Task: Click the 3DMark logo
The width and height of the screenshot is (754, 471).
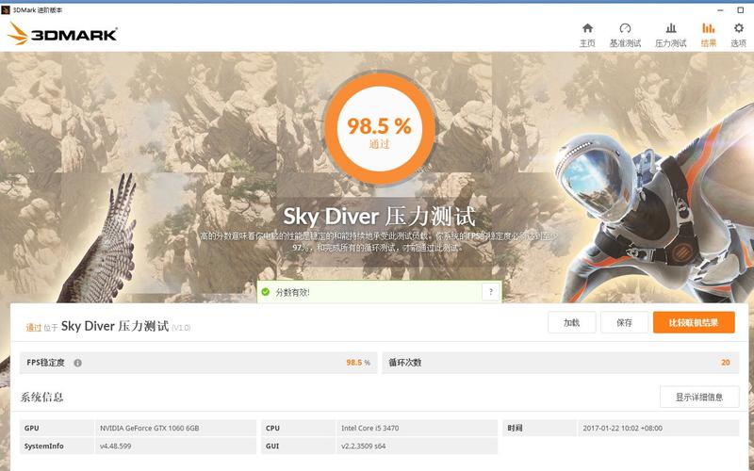Action: (62, 34)
